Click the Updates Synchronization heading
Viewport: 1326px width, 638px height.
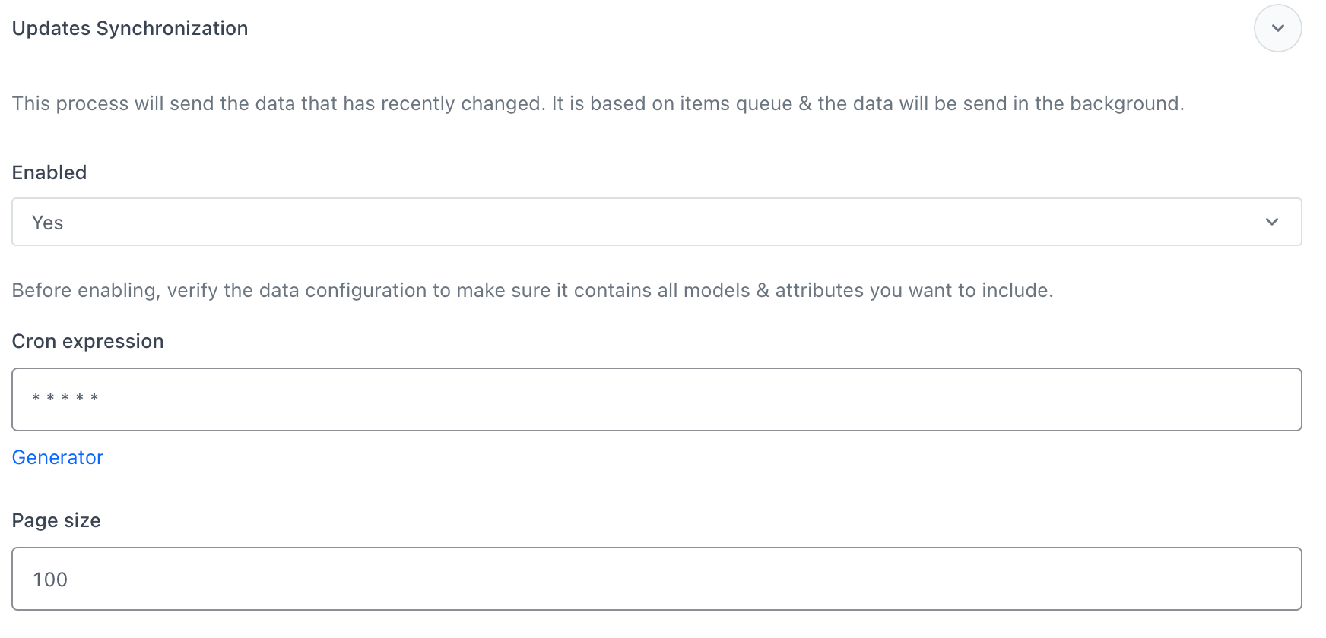click(x=129, y=28)
